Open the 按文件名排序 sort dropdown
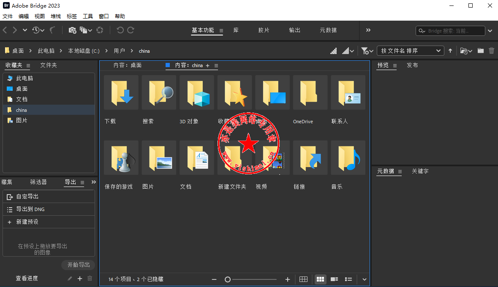This screenshot has height=287, width=498. [410, 51]
